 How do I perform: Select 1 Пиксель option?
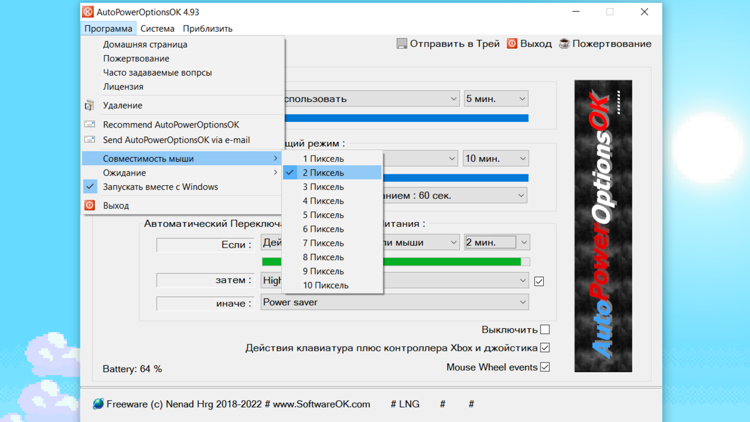(x=332, y=159)
